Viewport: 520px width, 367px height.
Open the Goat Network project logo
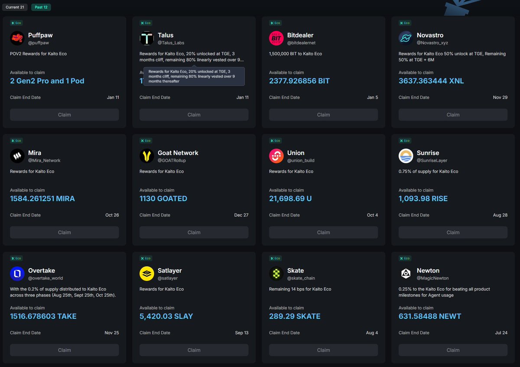click(x=147, y=156)
